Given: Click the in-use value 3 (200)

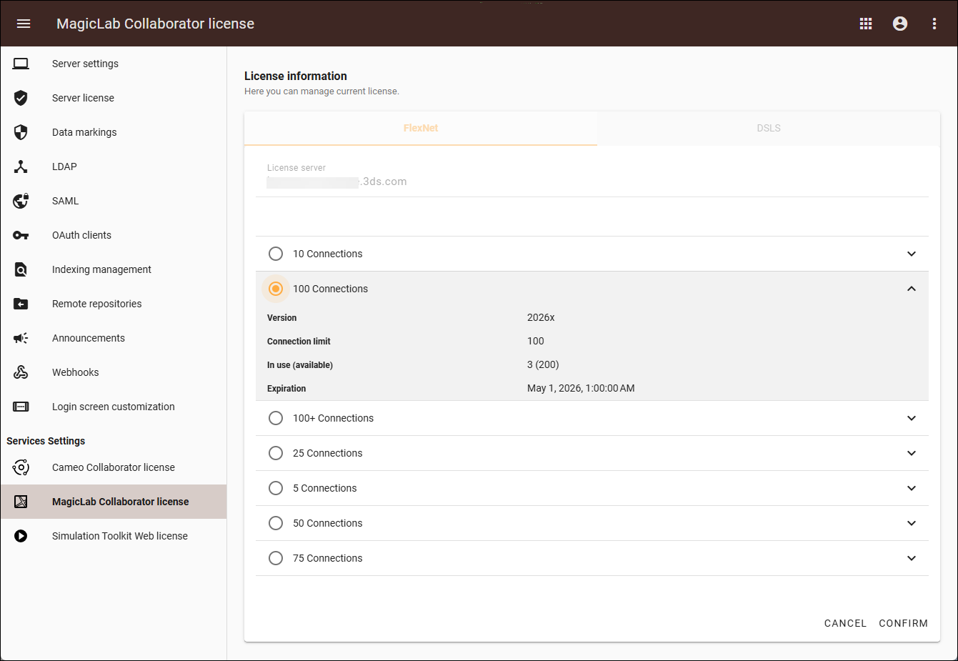Looking at the screenshot, I should click(543, 364).
